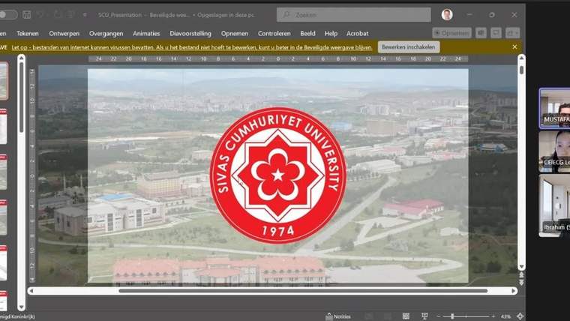This screenshot has height=321, width=570.
Task: Open the Quick Access toolbar customize dropdown
Action: click(x=85, y=15)
